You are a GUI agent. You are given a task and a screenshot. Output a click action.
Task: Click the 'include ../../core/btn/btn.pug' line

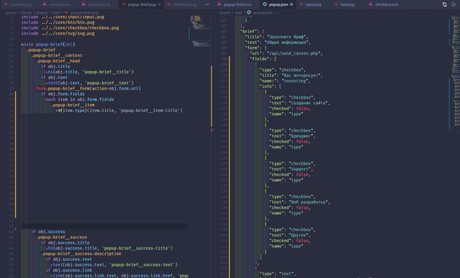pos(58,22)
